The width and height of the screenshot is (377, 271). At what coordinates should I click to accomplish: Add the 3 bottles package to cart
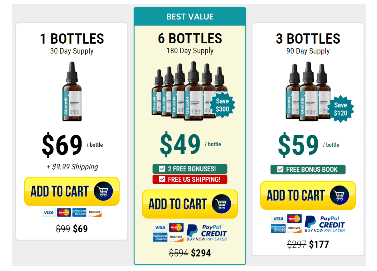pos(308,195)
